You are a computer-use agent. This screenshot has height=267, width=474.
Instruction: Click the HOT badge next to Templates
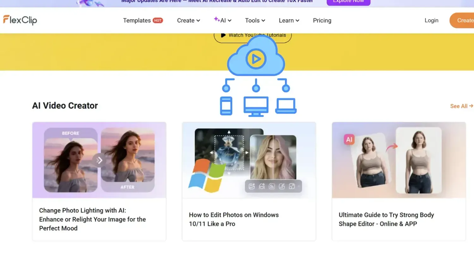coord(158,20)
